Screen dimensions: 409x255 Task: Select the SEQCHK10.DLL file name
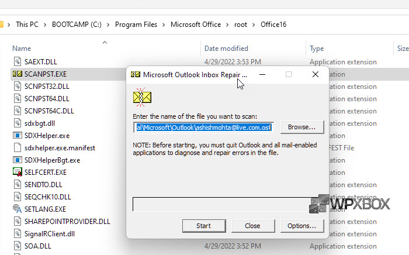(48, 197)
